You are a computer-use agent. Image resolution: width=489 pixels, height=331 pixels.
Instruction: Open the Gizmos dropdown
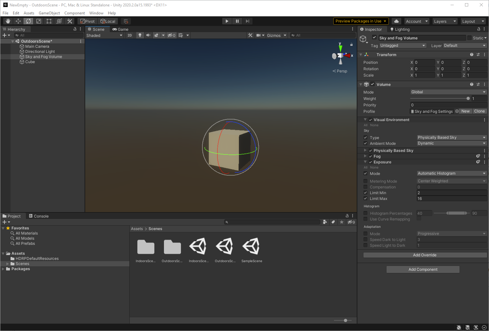click(x=276, y=35)
